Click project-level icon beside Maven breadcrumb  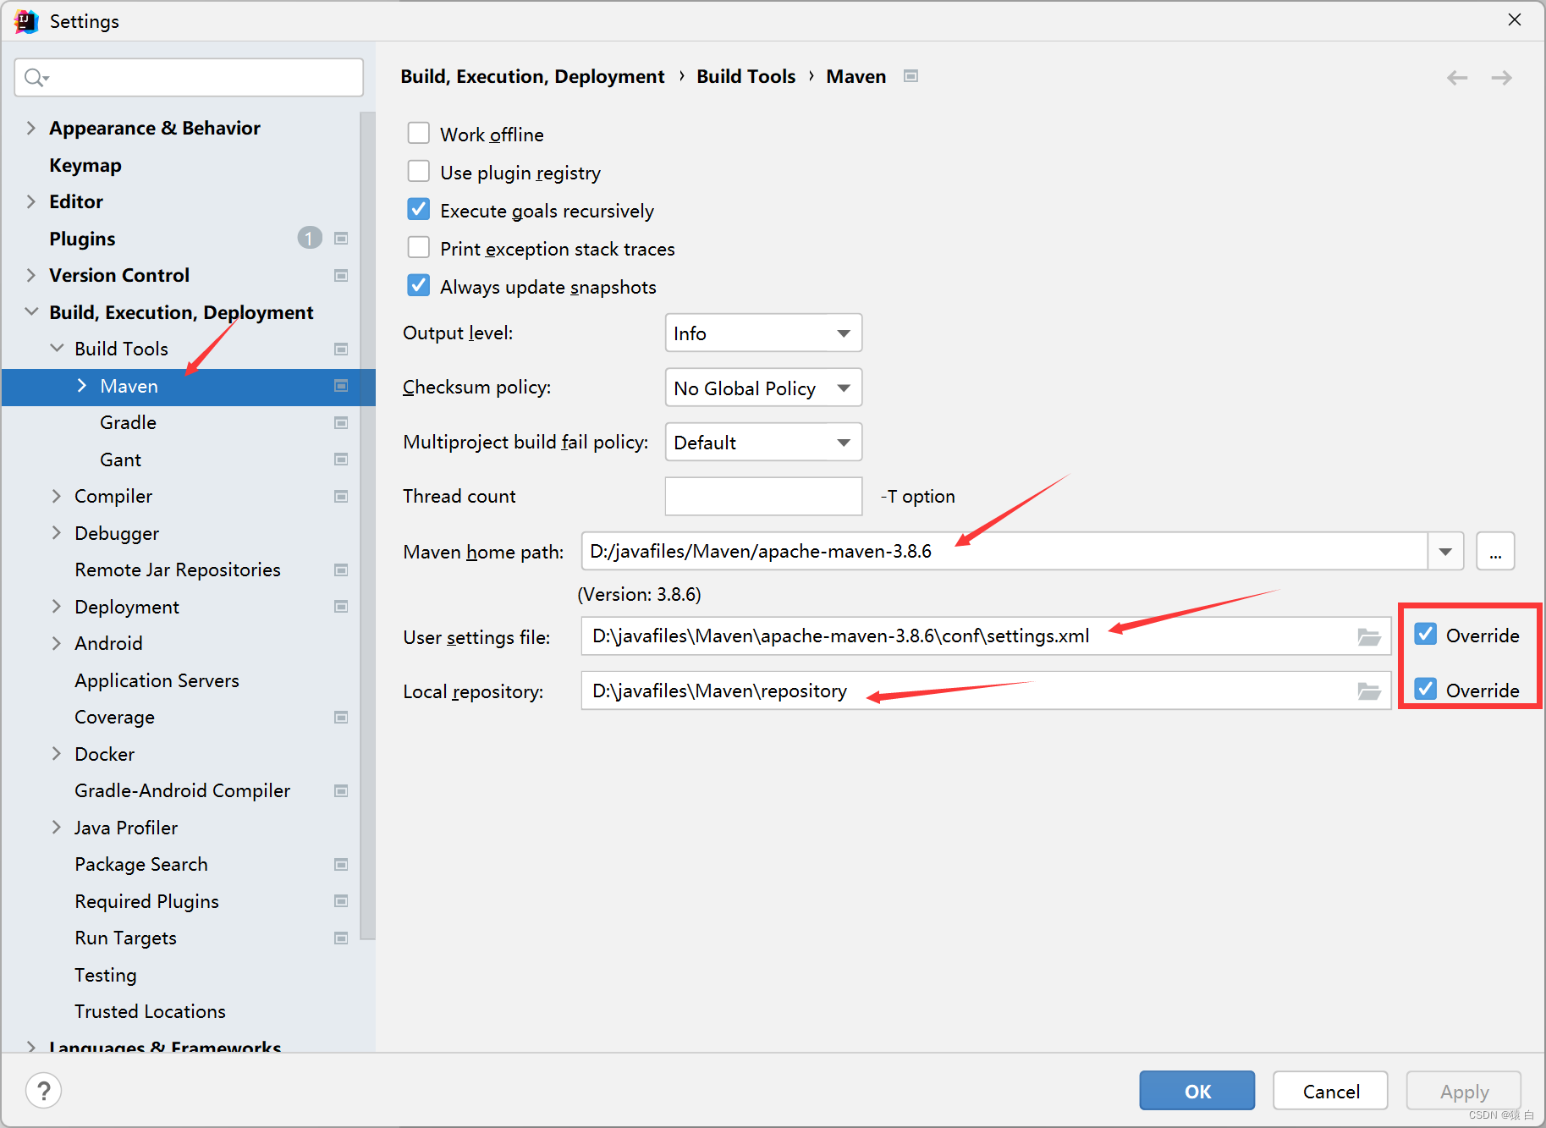pyautogui.click(x=911, y=76)
